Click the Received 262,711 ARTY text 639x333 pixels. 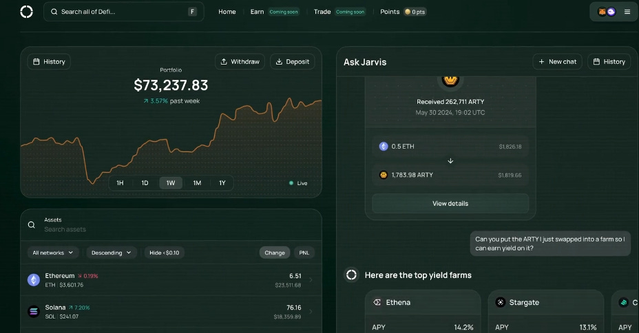(x=450, y=102)
